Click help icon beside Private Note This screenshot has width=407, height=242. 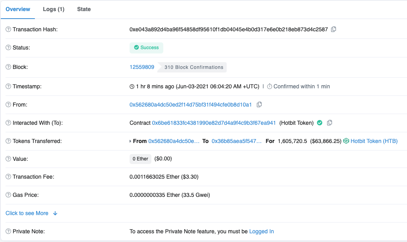coord(8,232)
